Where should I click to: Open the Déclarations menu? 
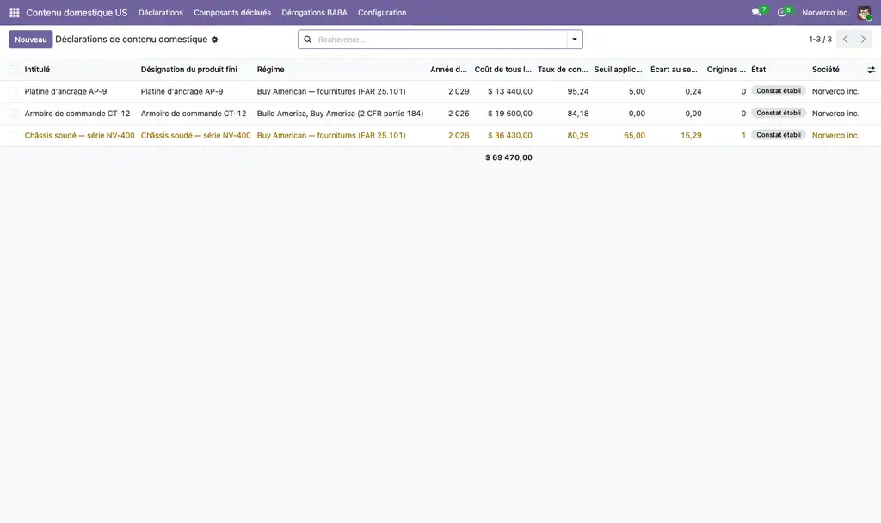(x=161, y=12)
